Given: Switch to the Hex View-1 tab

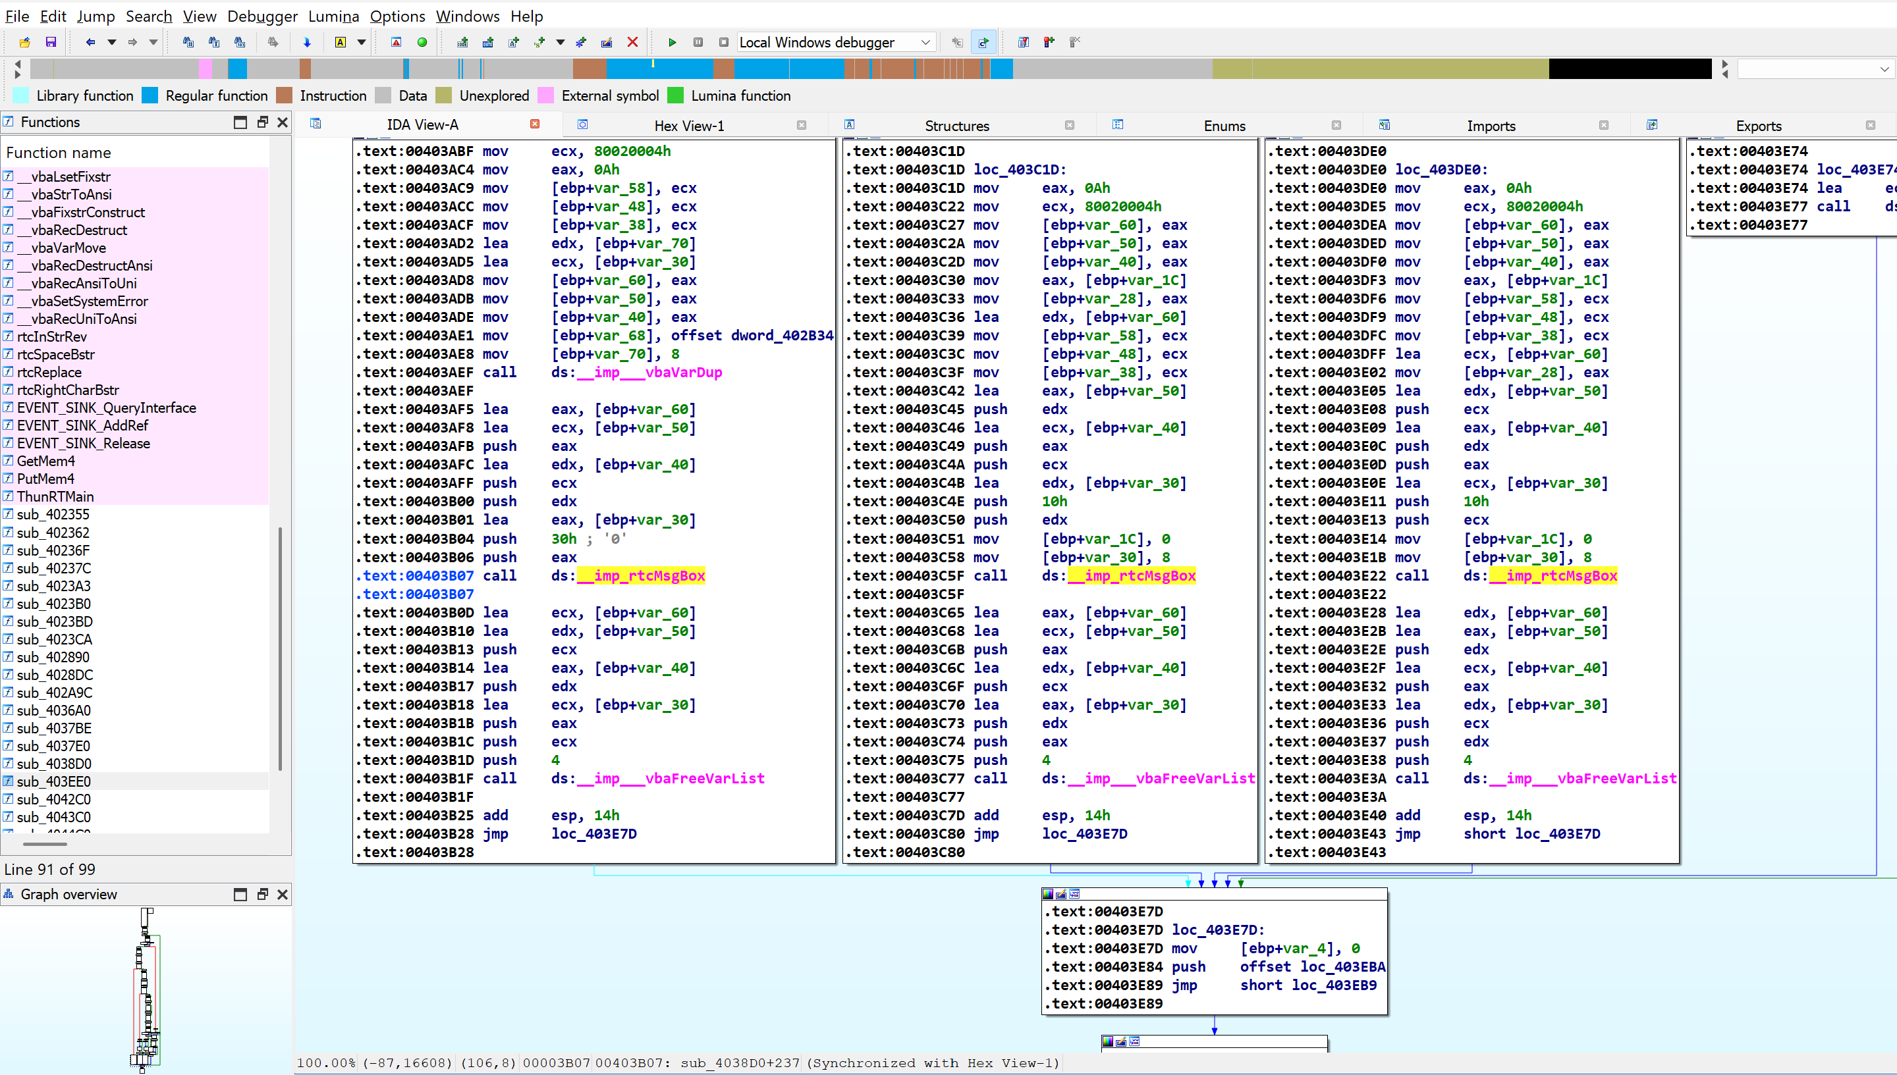Looking at the screenshot, I should (x=689, y=126).
